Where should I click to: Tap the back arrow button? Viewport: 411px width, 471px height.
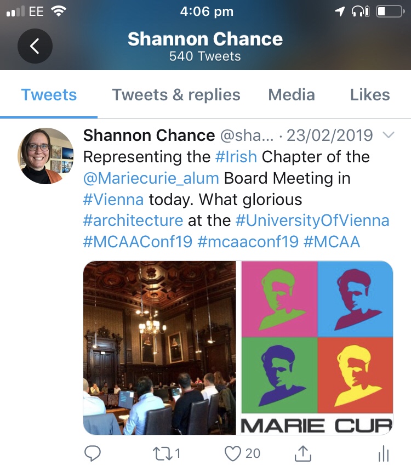(35, 46)
